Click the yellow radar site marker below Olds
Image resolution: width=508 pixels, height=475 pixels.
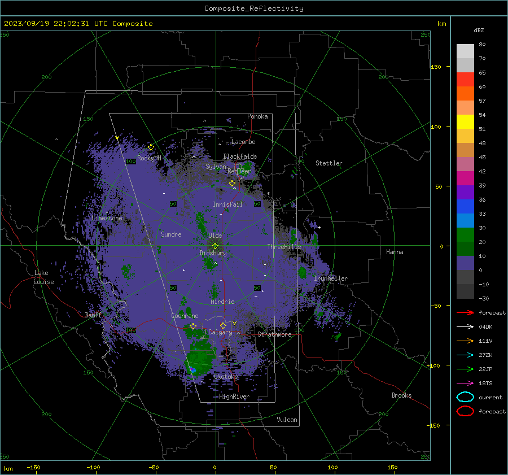click(x=216, y=246)
